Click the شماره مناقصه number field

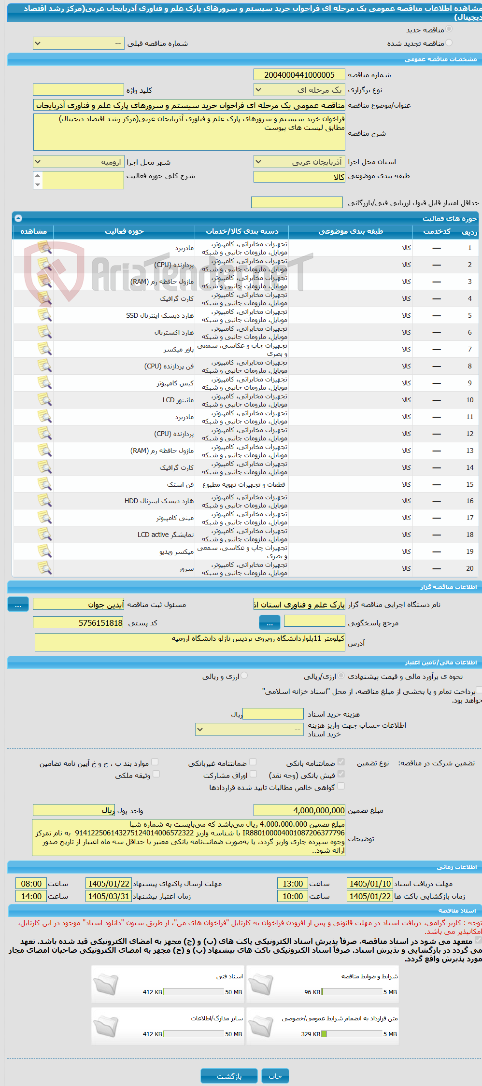click(299, 74)
